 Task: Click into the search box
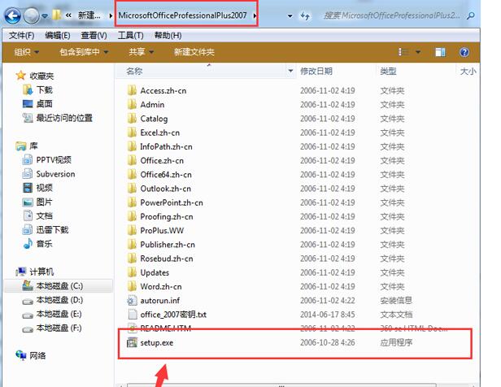point(392,15)
